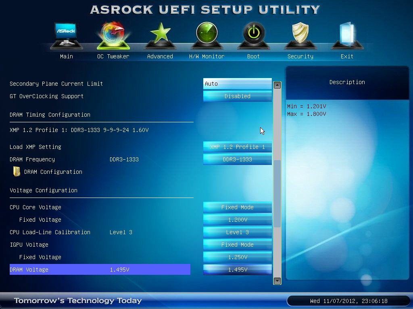Open the DRAM Configuration submenu
413x309 pixels.
point(53,172)
